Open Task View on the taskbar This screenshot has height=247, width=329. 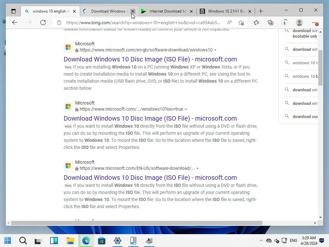38,241
